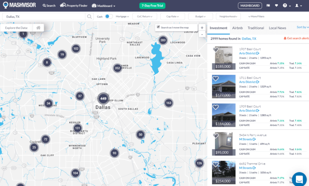The width and height of the screenshot is (309, 186).
Task: Favorite the 5434 N Parry Avenue listing
Action: coord(215,136)
